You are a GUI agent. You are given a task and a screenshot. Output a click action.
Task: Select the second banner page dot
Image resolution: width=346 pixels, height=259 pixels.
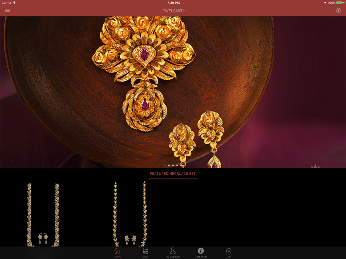tap(169, 165)
